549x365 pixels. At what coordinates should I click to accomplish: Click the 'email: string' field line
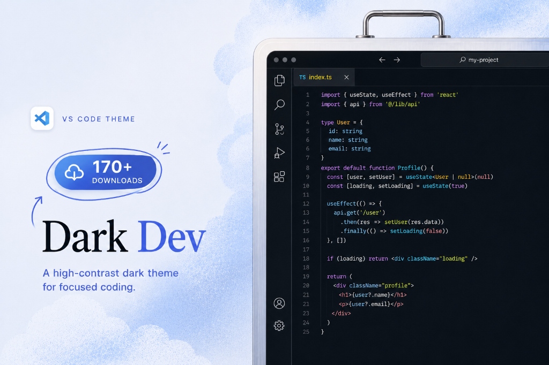[350, 149]
